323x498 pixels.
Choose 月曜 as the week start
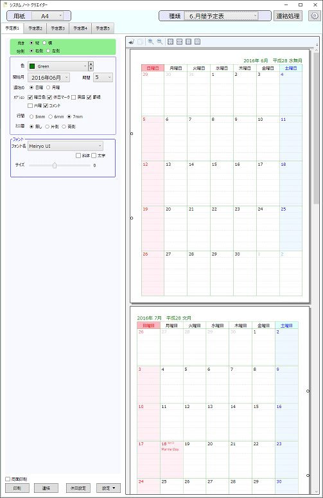[x=48, y=87]
